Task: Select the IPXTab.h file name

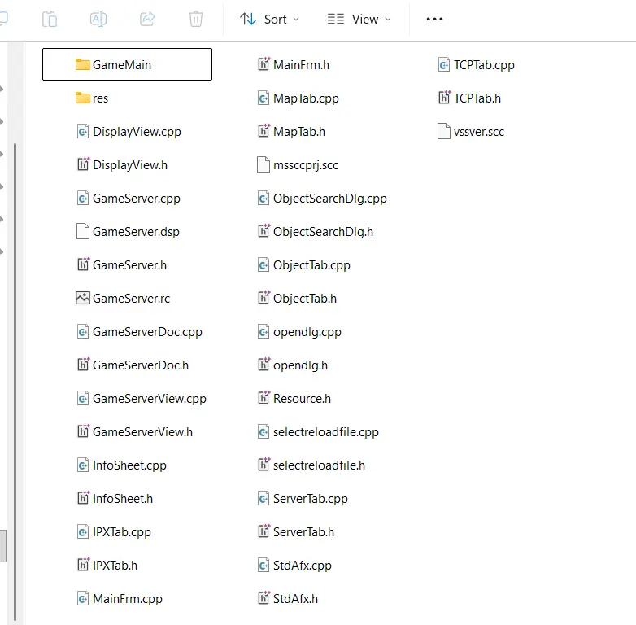Action: (115, 566)
